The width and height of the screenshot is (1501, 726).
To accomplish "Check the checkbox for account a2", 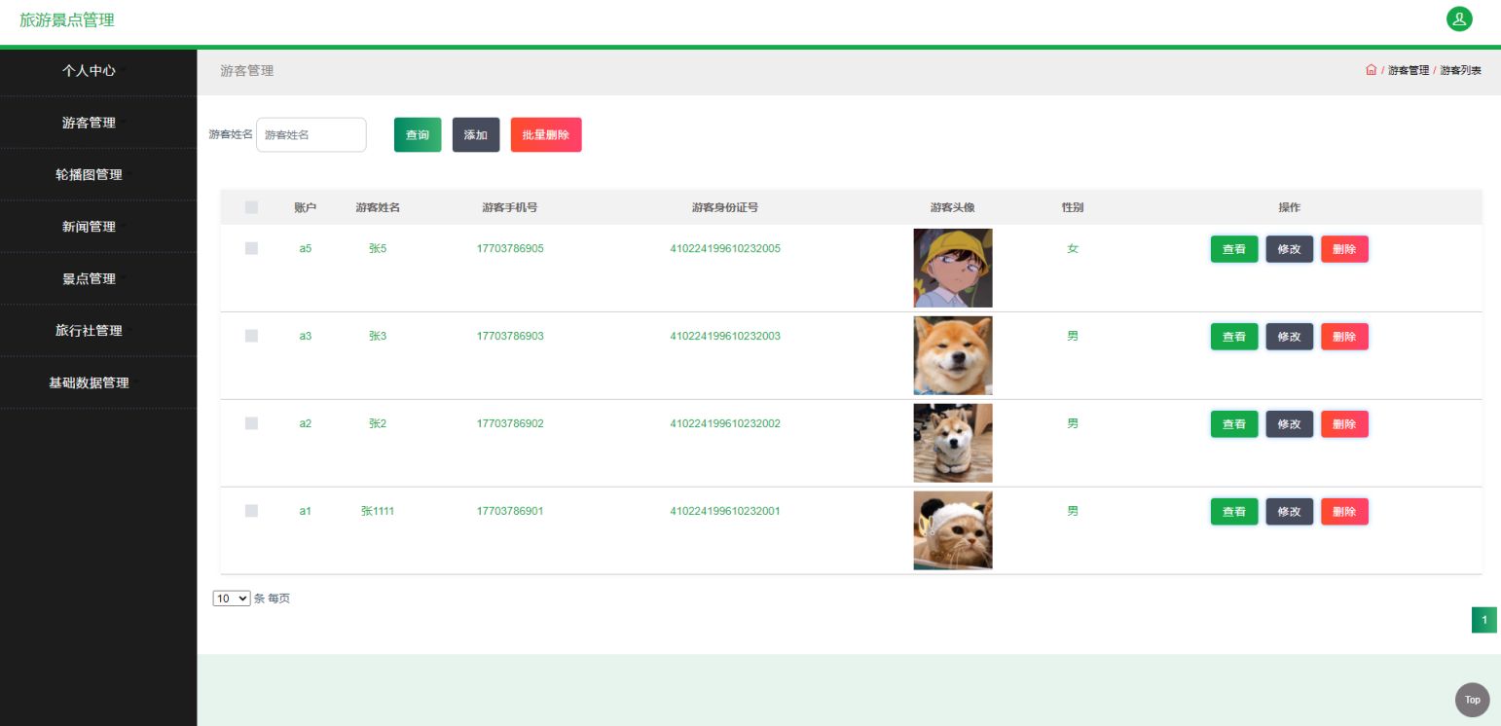I will click(x=251, y=423).
